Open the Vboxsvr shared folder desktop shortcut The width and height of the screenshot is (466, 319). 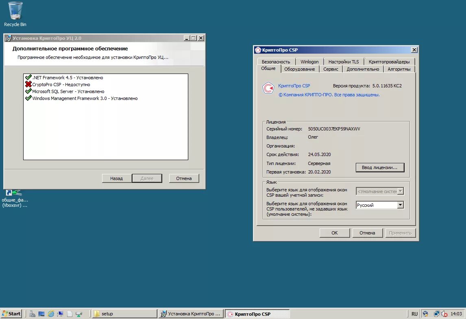15,198
